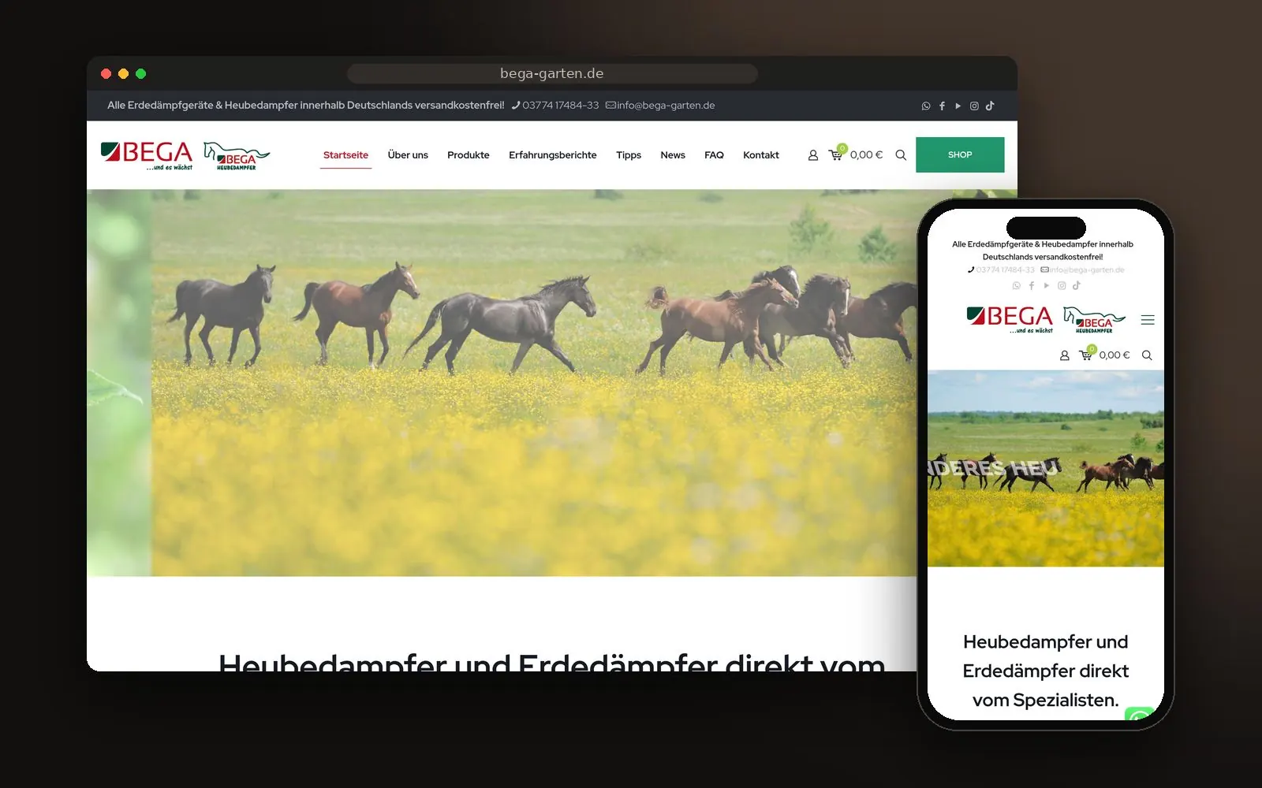The image size is (1262, 788).
Task: Open the FAQ navigation item
Action: 714,155
